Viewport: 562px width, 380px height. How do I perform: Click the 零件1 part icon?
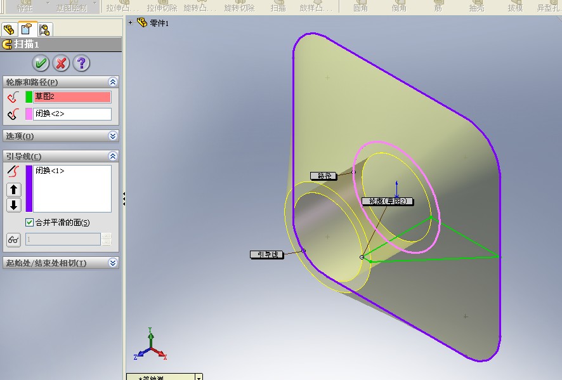[x=142, y=23]
